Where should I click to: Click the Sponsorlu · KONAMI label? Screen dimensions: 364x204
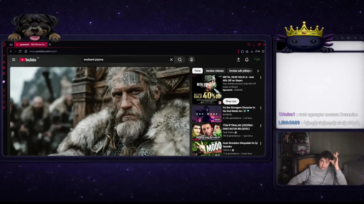233,90
